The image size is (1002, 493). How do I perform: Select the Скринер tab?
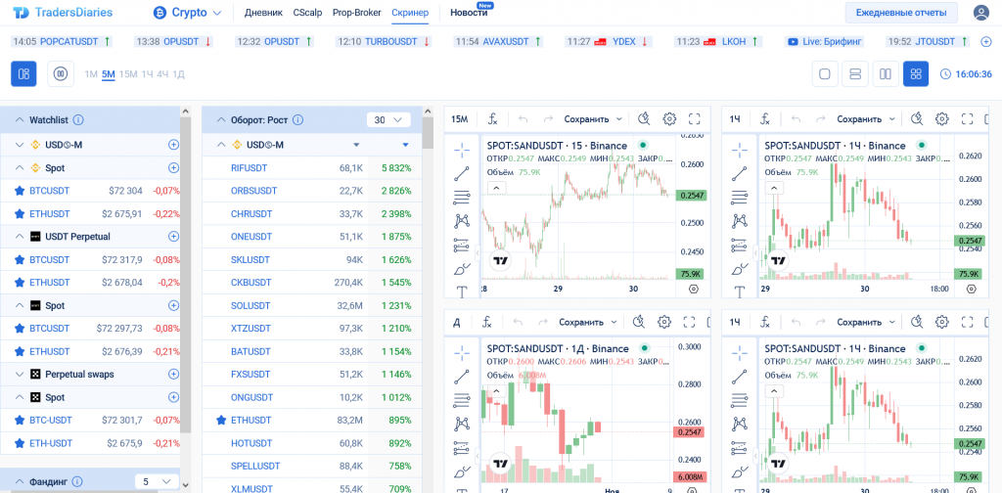410,13
